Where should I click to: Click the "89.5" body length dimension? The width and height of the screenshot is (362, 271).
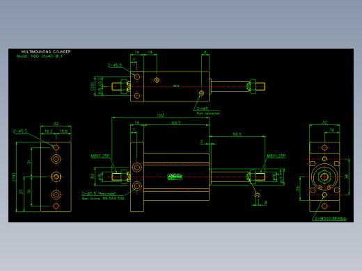(x=176, y=123)
